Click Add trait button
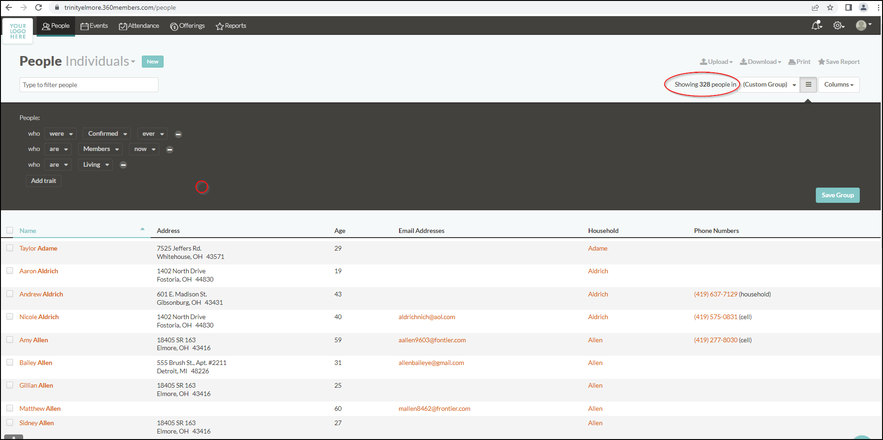Screen dimensions: 883x440 pos(44,181)
